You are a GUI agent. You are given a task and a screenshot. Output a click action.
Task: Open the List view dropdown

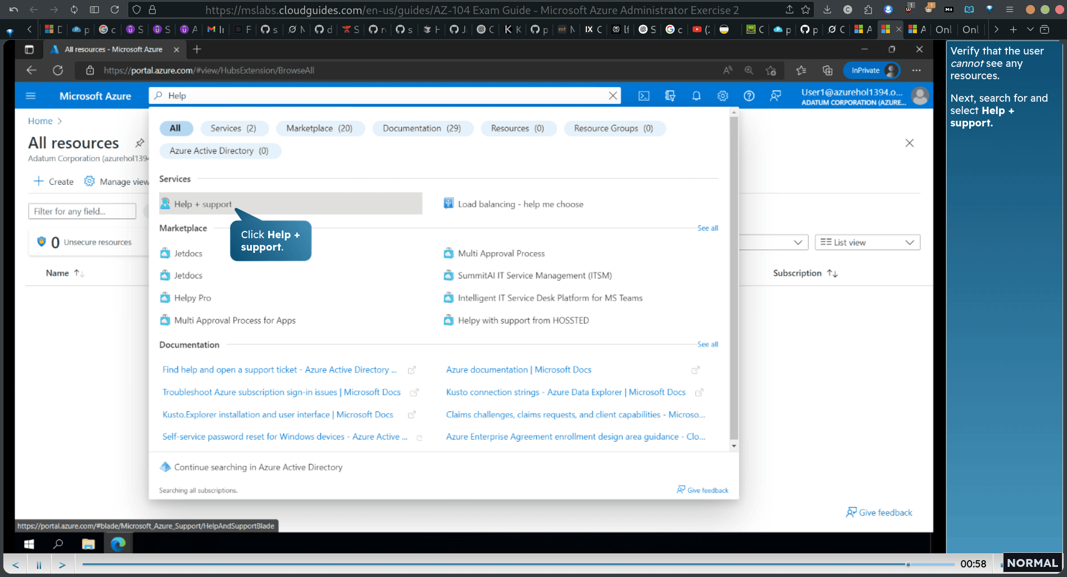867,242
